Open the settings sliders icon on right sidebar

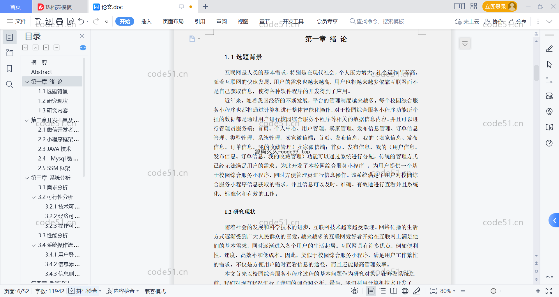click(x=549, y=80)
